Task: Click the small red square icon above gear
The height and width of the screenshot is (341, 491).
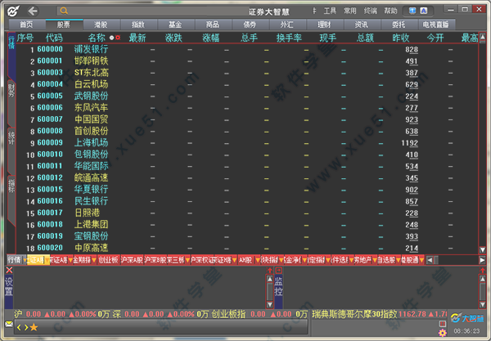Action: pyautogui.click(x=443, y=324)
